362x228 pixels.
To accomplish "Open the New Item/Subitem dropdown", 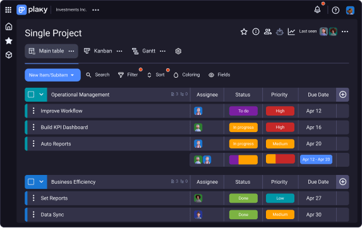I will (x=52, y=75).
